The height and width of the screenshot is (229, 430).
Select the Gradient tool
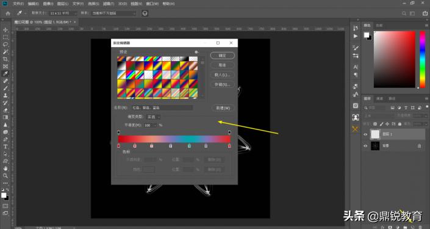[x=5, y=117]
